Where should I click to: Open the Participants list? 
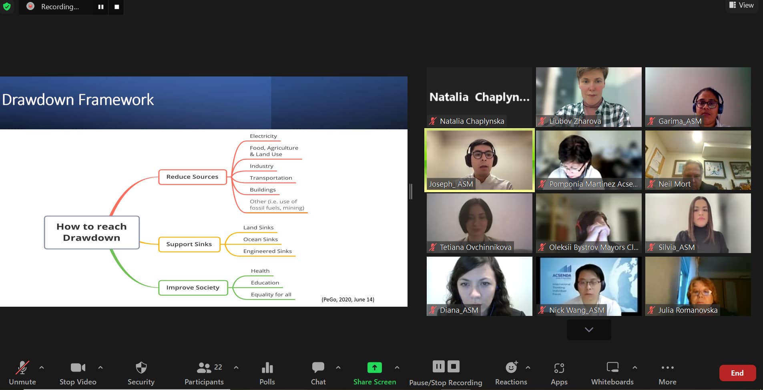pos(204,368)
